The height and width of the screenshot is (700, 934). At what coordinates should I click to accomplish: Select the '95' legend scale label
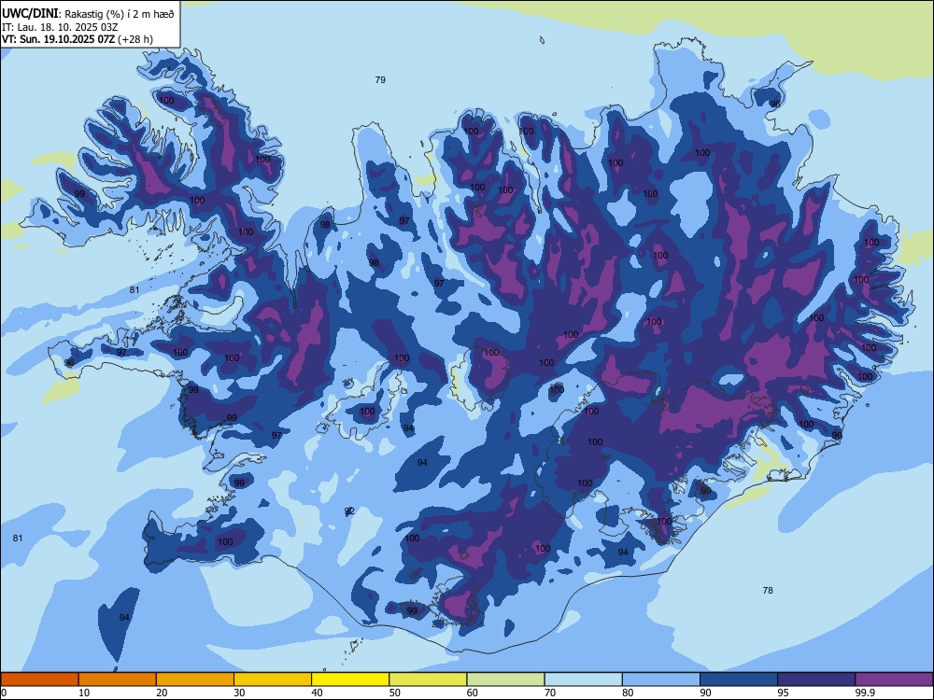tap(783, 693)
